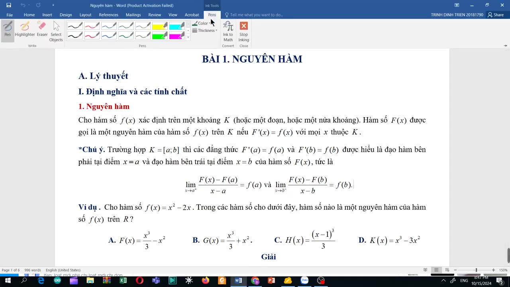
Task: Select the top-row green pen
Action: pyautogui.click(x=126, y=26)
